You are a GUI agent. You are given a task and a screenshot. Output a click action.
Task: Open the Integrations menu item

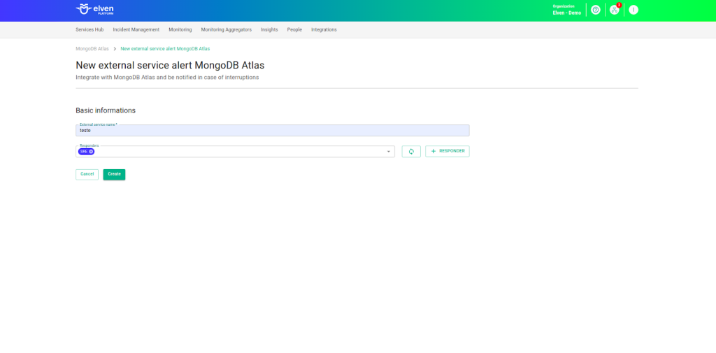pyautogui.click(x=324, y=30)
